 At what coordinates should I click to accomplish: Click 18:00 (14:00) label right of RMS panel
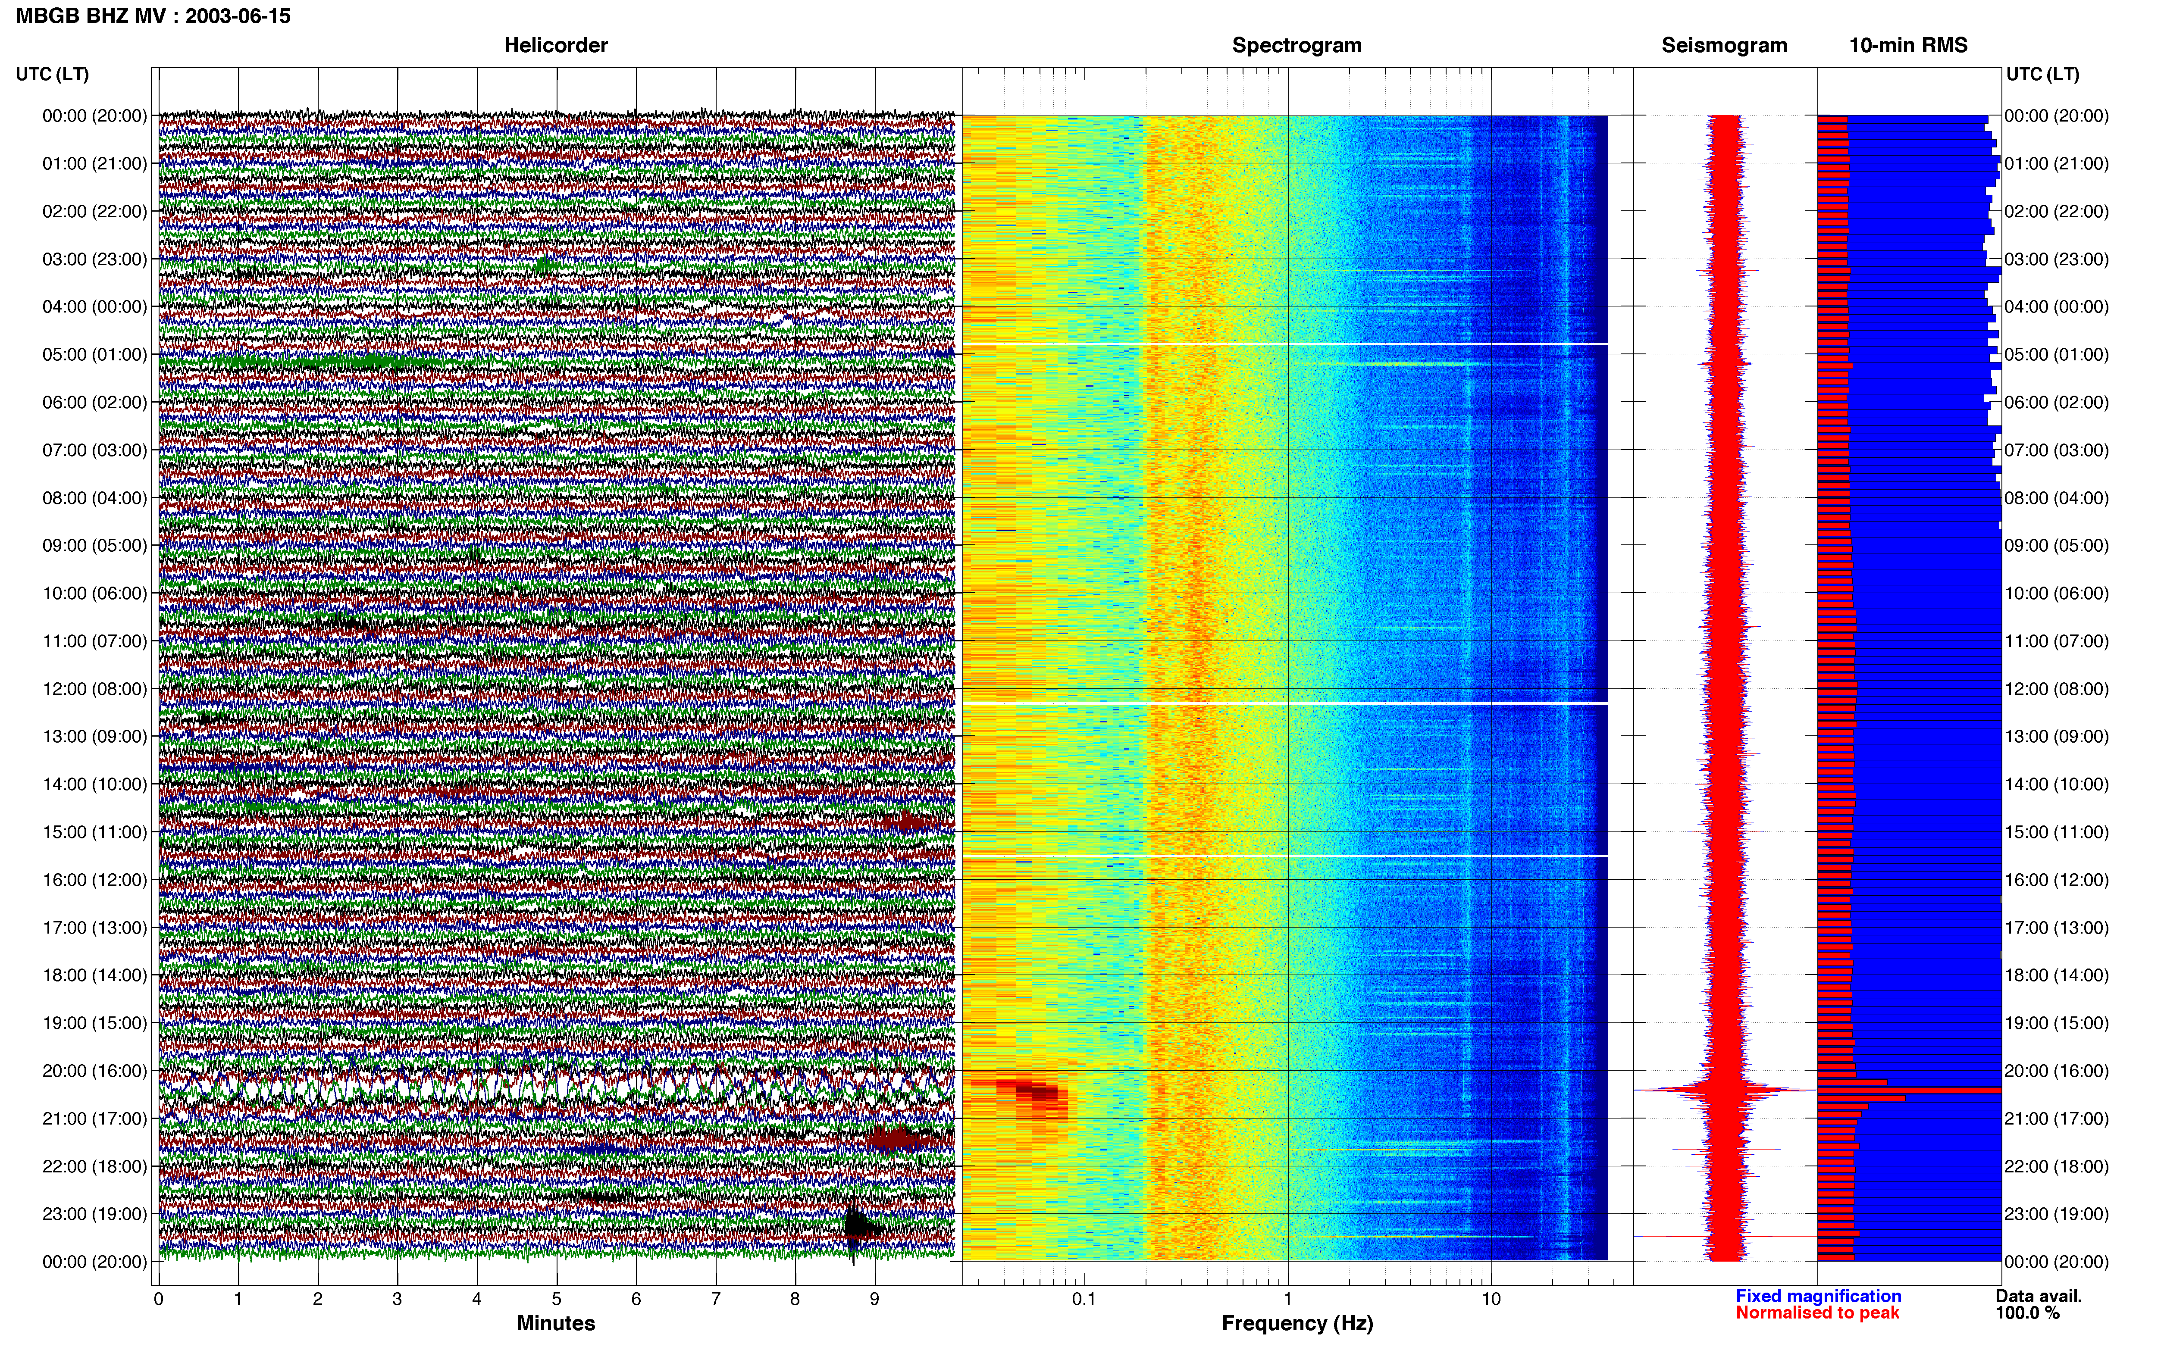click(2056, 975)
